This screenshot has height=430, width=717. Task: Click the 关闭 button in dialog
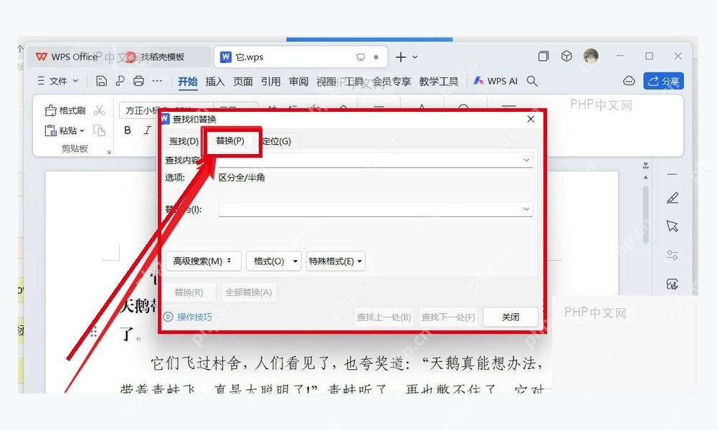(x=511, y=317)
